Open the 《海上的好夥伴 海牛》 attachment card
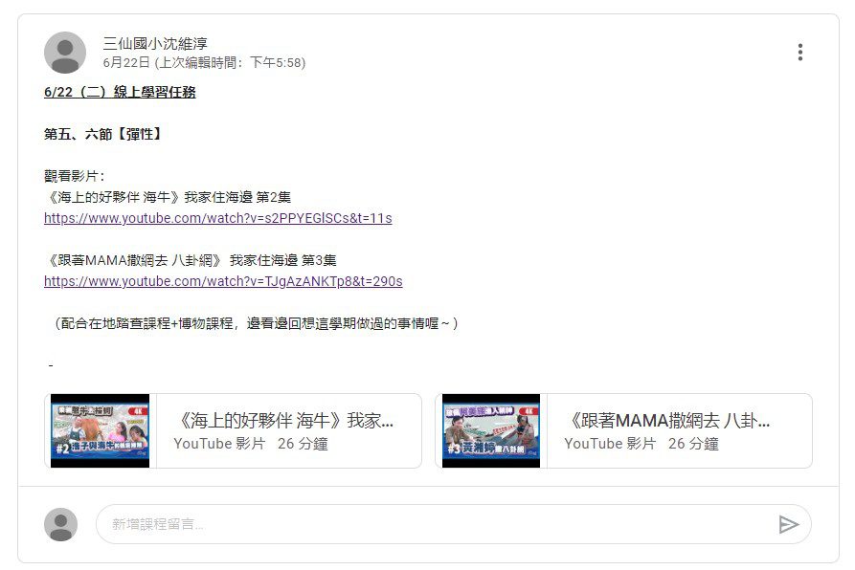This screenshot has height=570, width=855. (x=233, y=430)
